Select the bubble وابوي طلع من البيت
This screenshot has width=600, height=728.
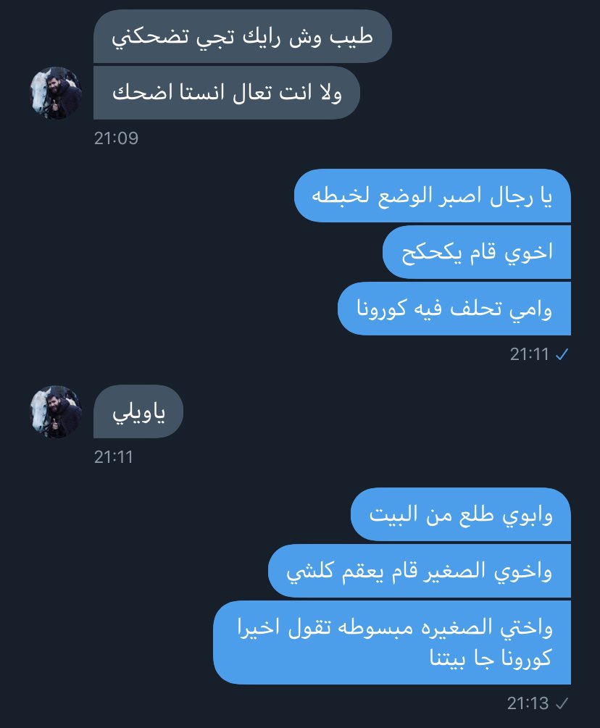point(461,514)
